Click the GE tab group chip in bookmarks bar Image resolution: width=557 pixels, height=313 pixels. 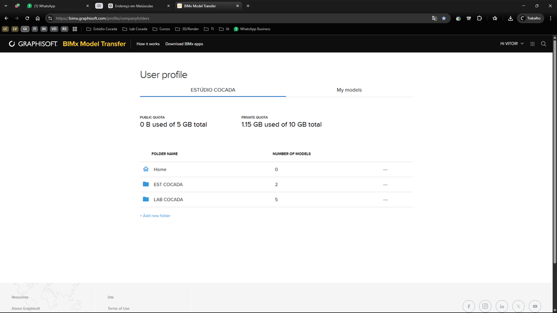(x=25, y=29)
